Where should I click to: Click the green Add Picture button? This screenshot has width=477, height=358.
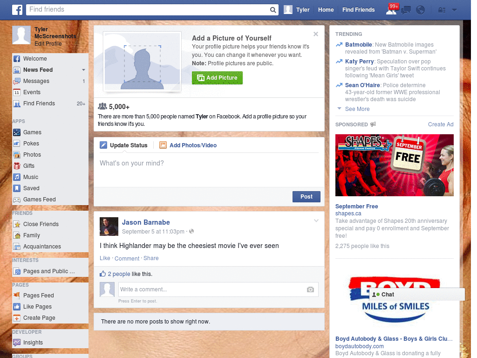pyautogui.click(x=217, y=78)
